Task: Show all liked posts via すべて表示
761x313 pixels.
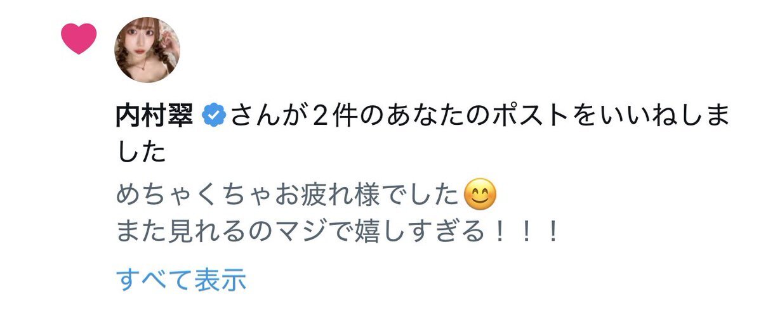Action: tap(181, 279)
